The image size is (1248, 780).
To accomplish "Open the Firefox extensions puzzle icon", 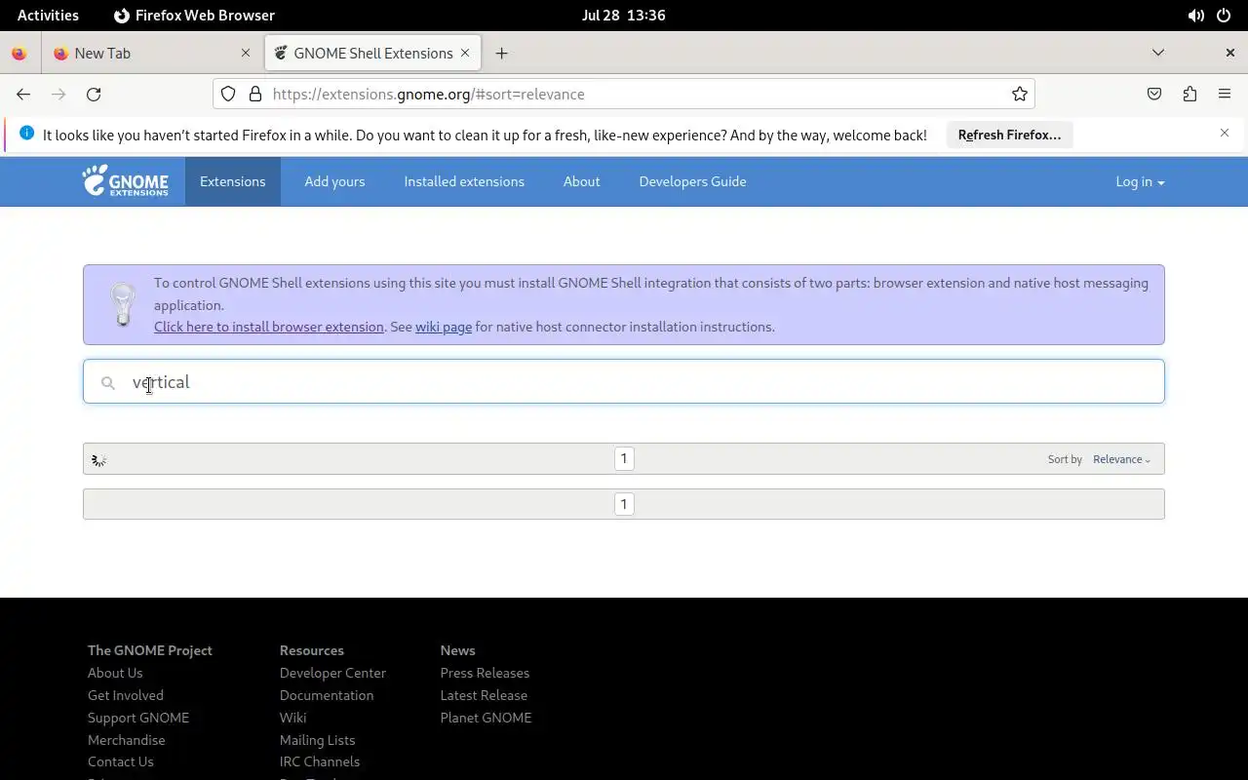I will pyautogui.click(x=1189, y=94).
